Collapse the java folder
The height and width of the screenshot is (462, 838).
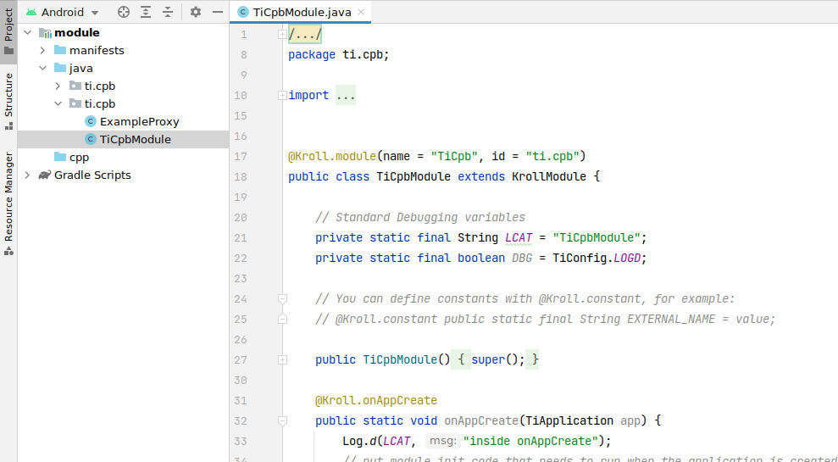pyautogui.click(x=42, y=68)
